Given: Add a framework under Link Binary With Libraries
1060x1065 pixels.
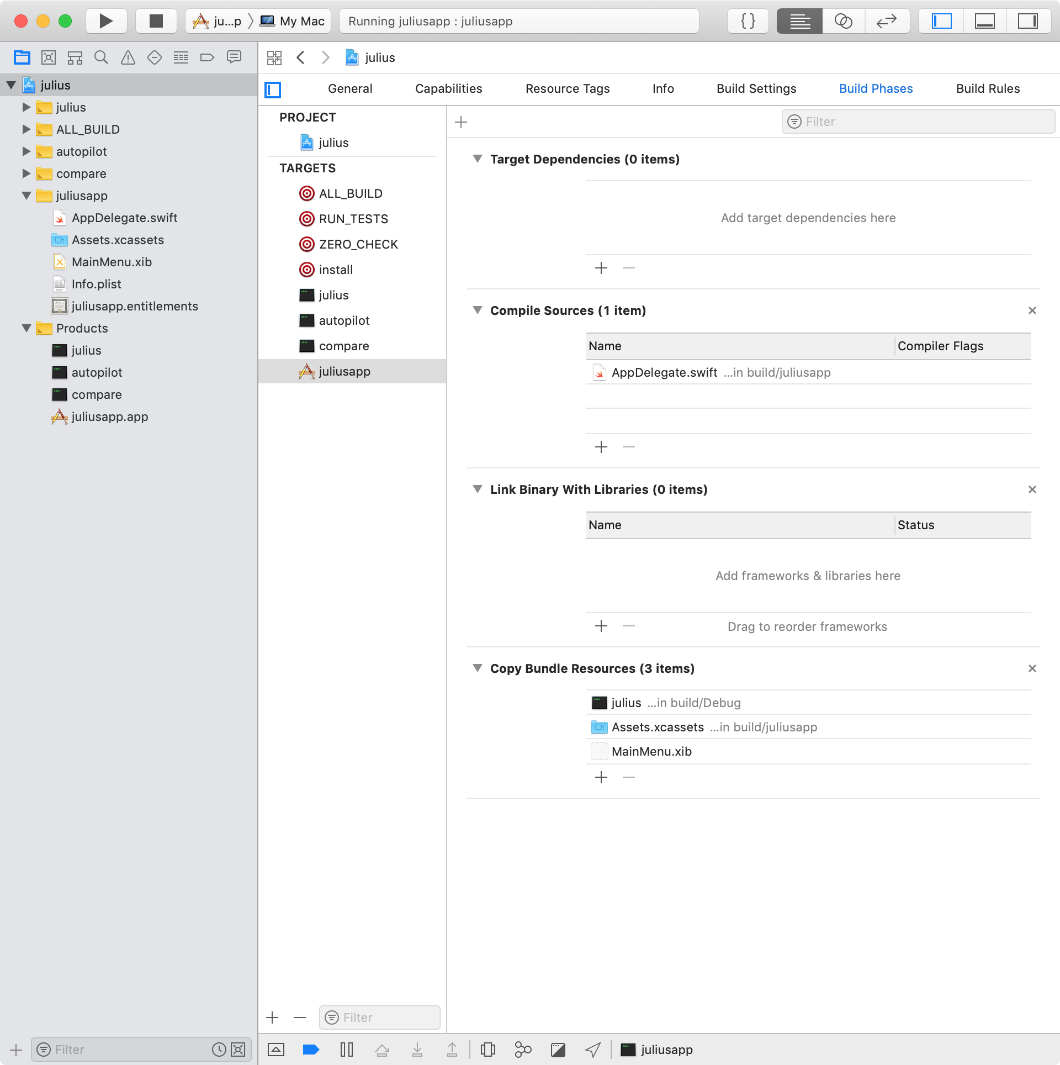Looking at the screenshot, I should click(x=601, y=626).
